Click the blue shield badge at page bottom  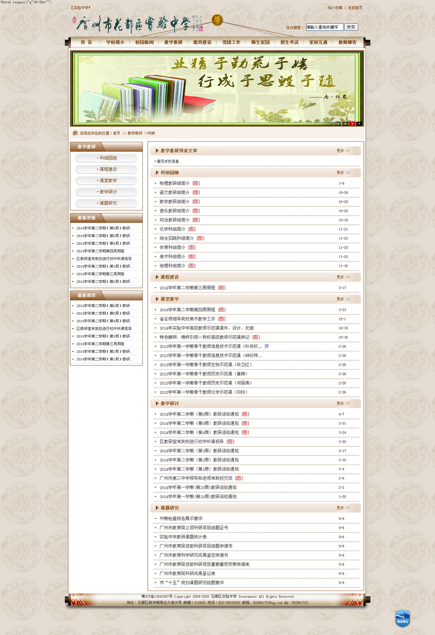click(403, 619)
